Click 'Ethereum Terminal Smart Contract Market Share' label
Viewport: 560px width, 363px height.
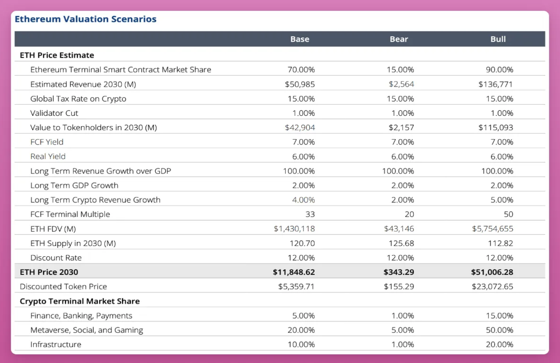[121, 70]
